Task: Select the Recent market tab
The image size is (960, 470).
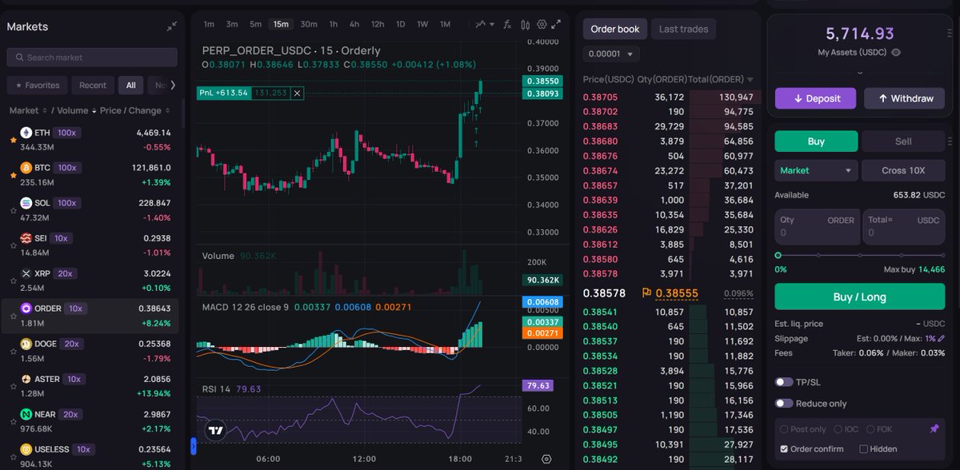Action: (93, 85)
